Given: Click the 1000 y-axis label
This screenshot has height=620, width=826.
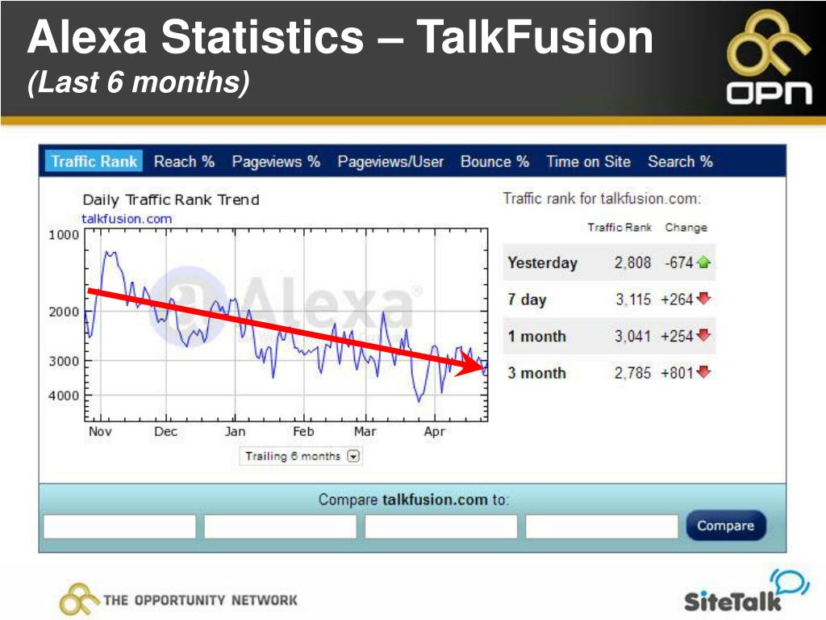Looking at the screenshot, I should [x=64, y=235].
